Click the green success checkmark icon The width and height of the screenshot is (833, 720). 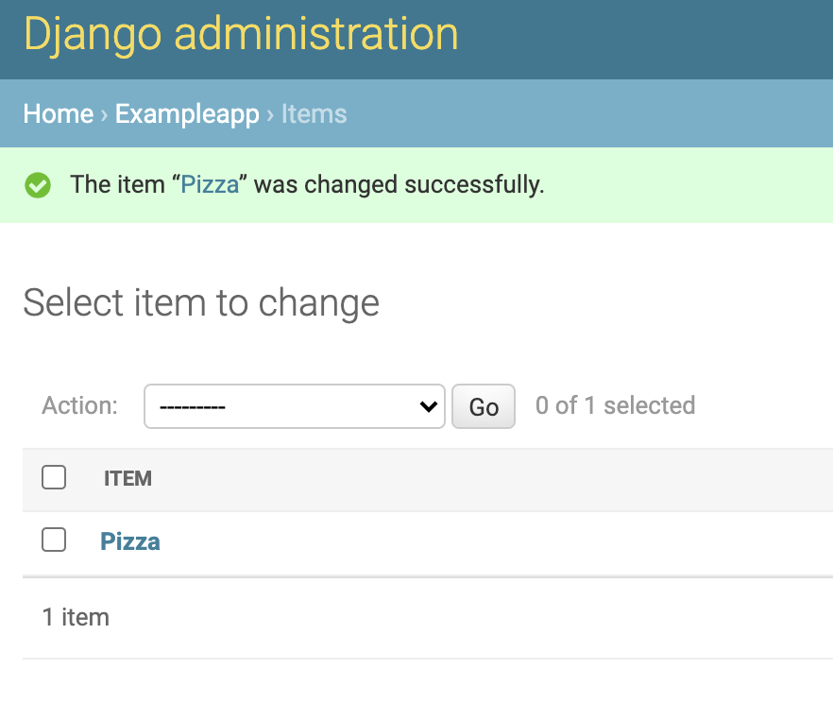(38, 185)
